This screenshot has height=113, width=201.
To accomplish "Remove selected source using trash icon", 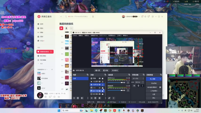I will (x=95, y=98).
